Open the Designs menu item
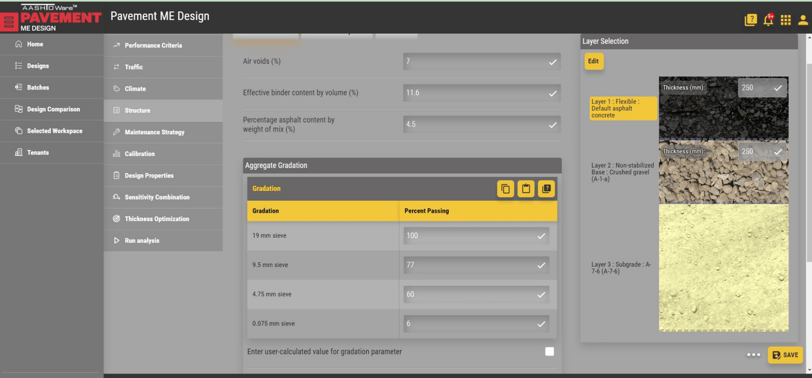The width and height of the screenshot is (812, 378). pos(52,66)
